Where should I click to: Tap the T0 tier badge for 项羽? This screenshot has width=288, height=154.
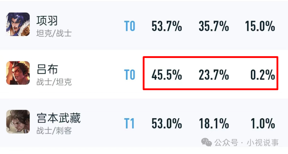[x=130, y=26]
